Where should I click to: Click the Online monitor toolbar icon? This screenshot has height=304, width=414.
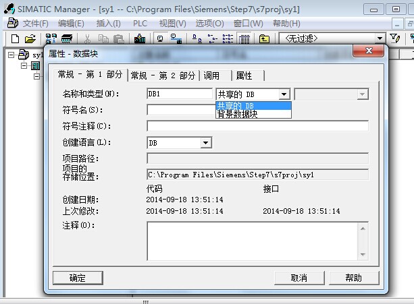point(160,38)
